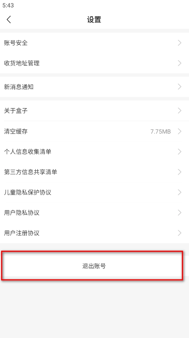Expand chevron beside 新消息通知
This screenshot has height=338, width=189.
pos(180,87)
